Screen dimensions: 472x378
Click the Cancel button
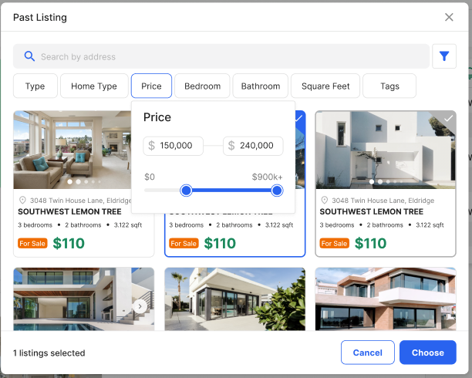pos(368,353)
